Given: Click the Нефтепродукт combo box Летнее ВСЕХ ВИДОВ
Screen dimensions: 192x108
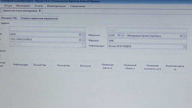Looking at the screenshot, I should click(147, 46).
